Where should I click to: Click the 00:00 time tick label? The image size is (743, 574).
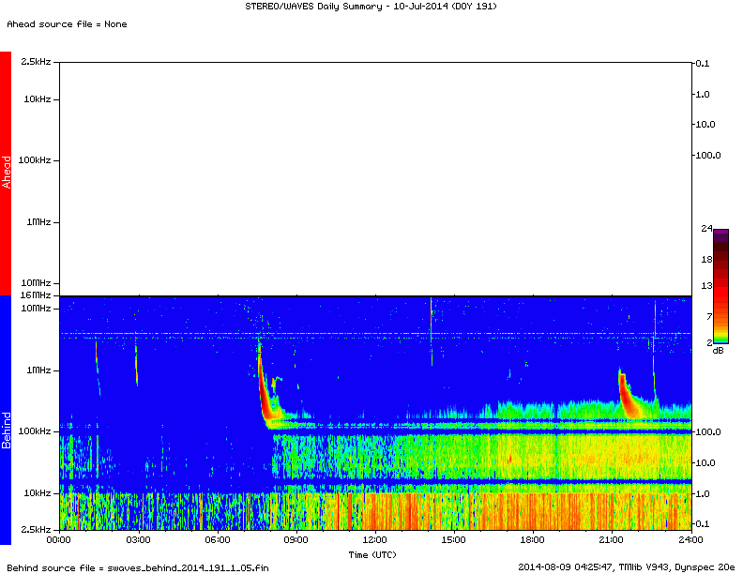click(x=59, y=539)
